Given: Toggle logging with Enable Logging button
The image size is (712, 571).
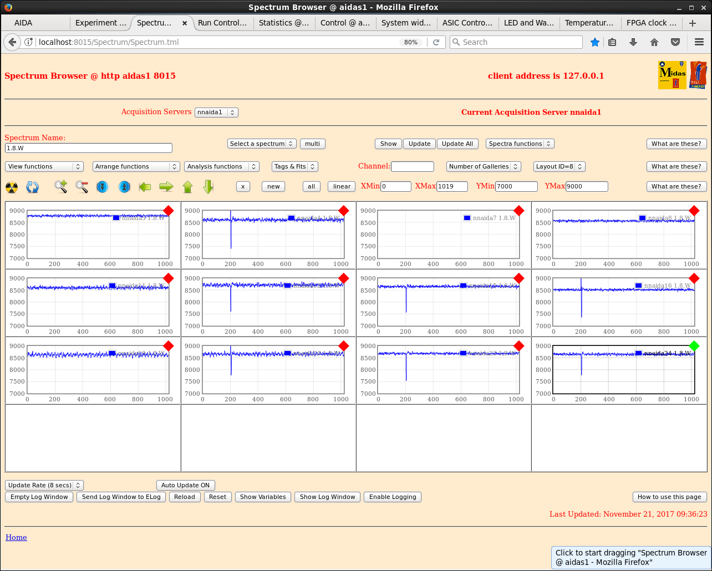Looking at the screenshot, I should [x=393, y=497].
